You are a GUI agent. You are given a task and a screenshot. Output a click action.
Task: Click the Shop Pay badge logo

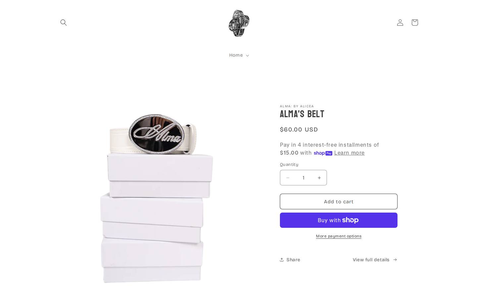(323, 153)
